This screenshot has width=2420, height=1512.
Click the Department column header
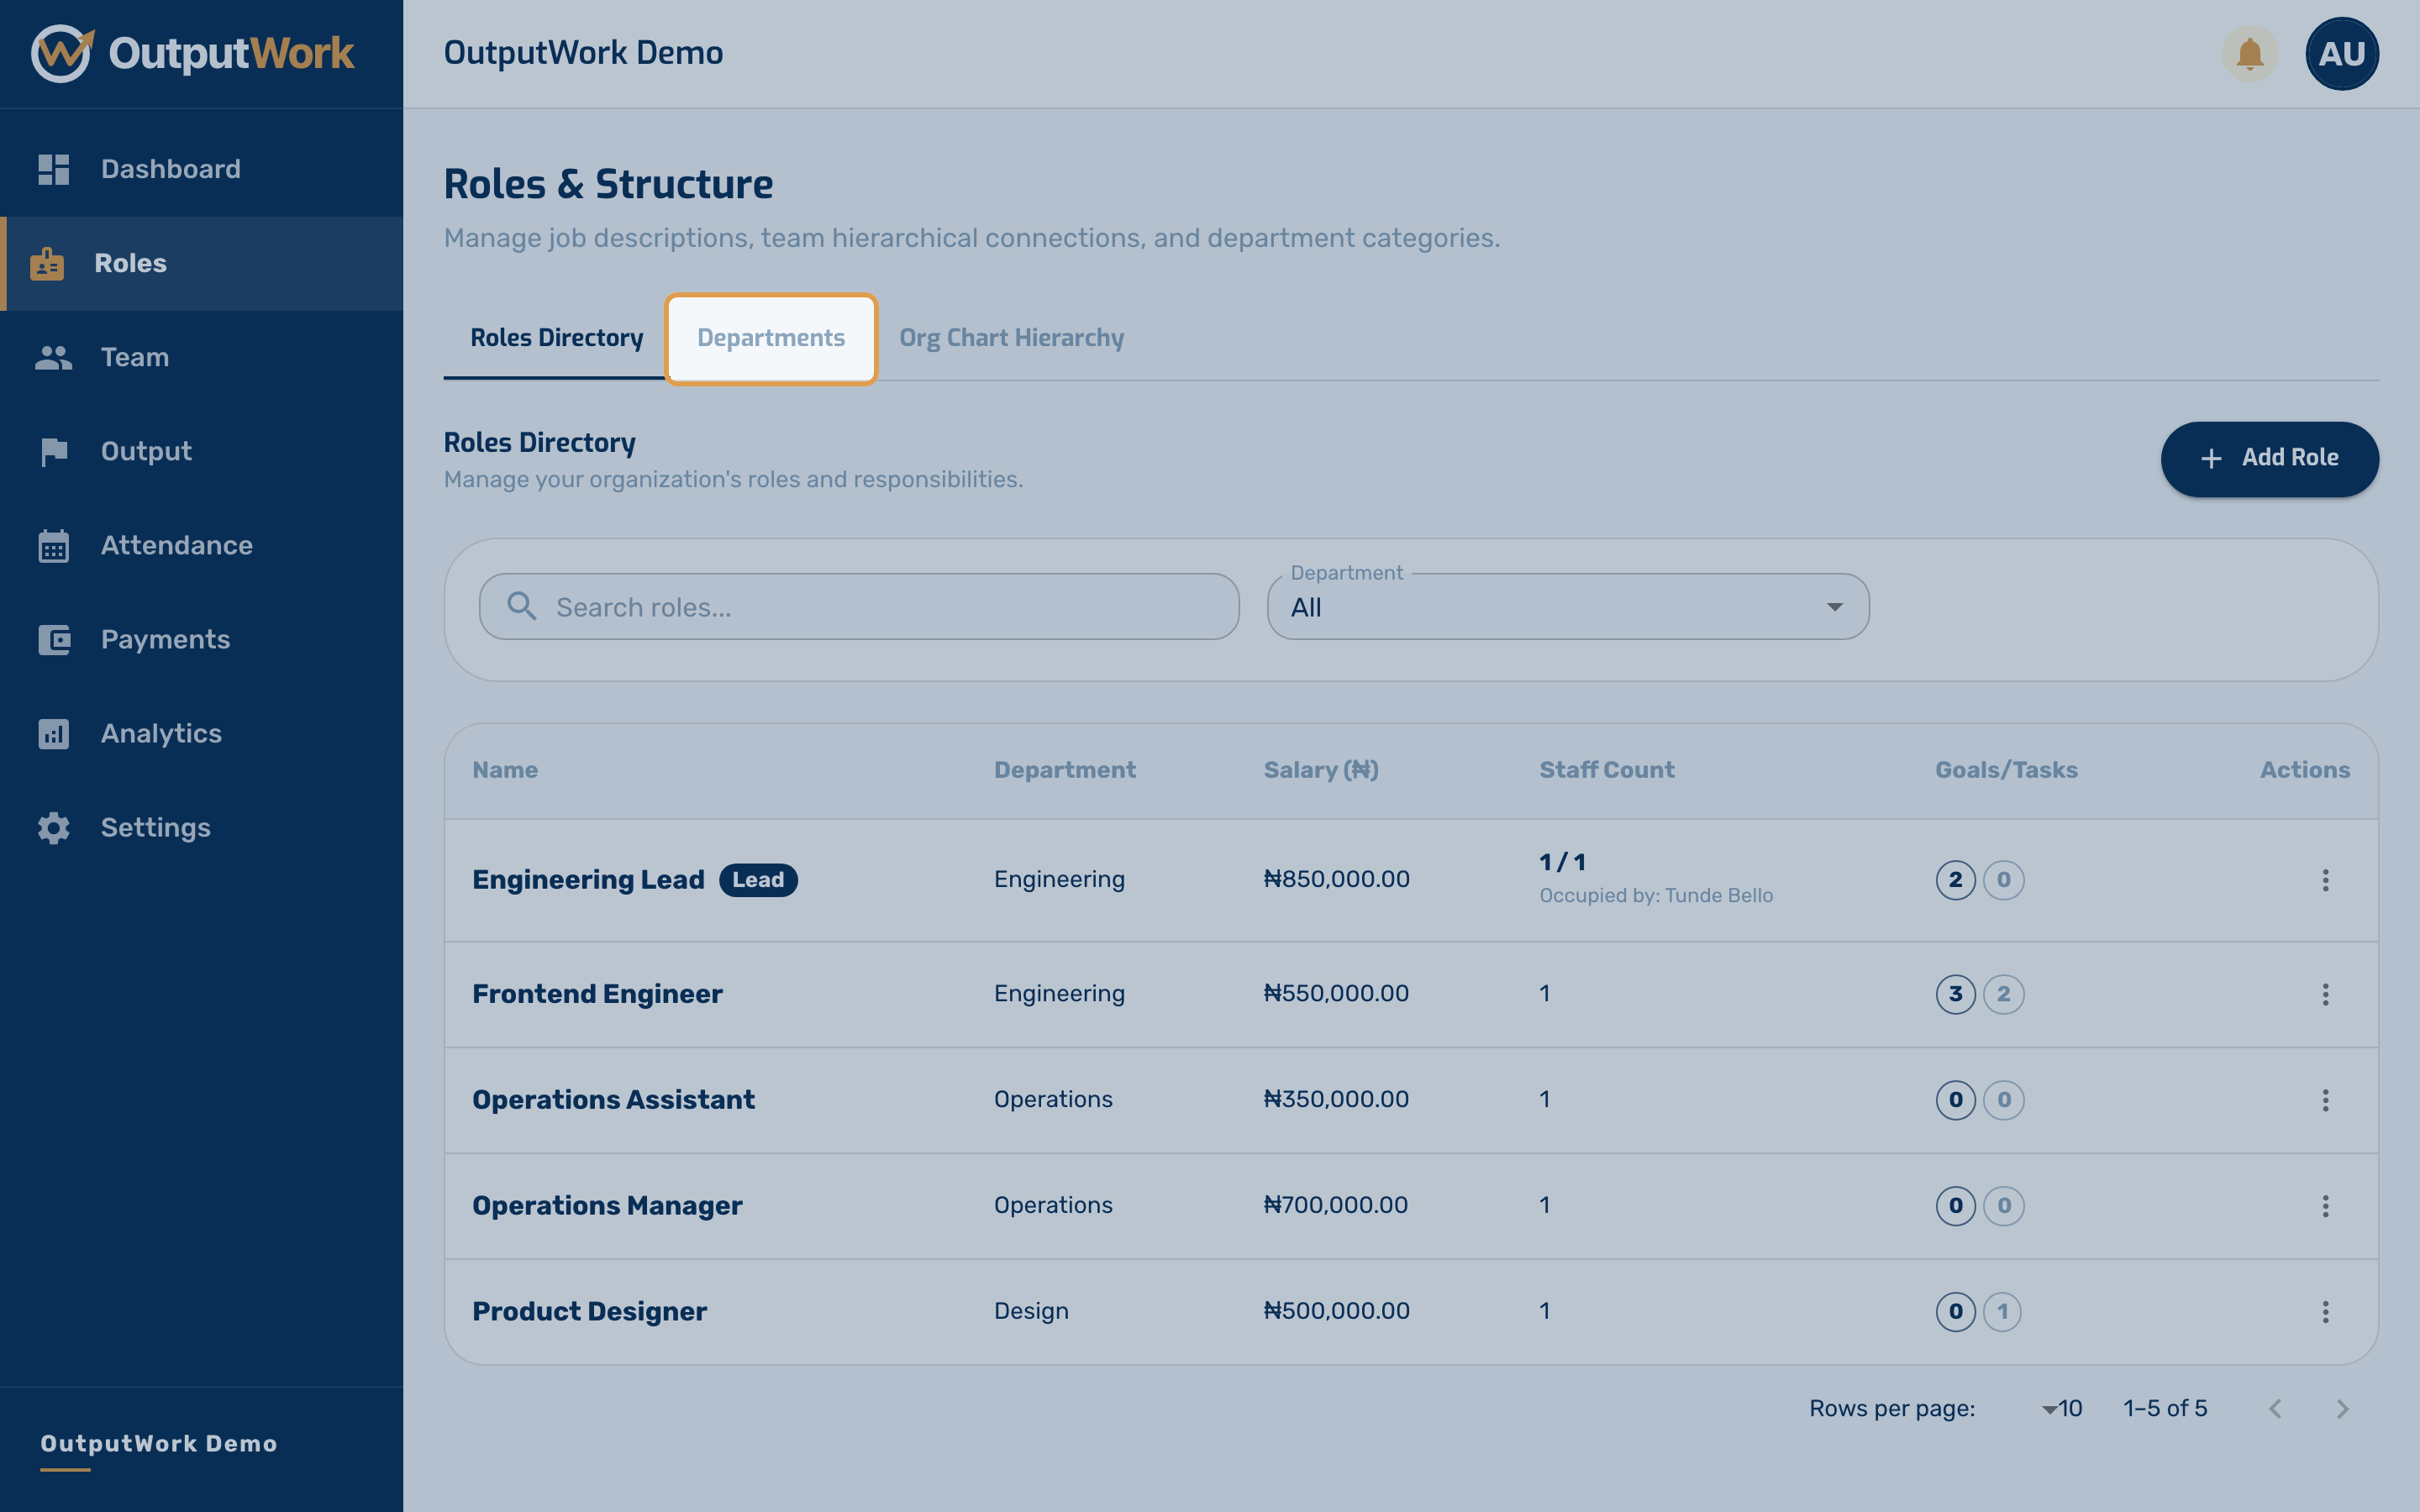point(1064,770)
